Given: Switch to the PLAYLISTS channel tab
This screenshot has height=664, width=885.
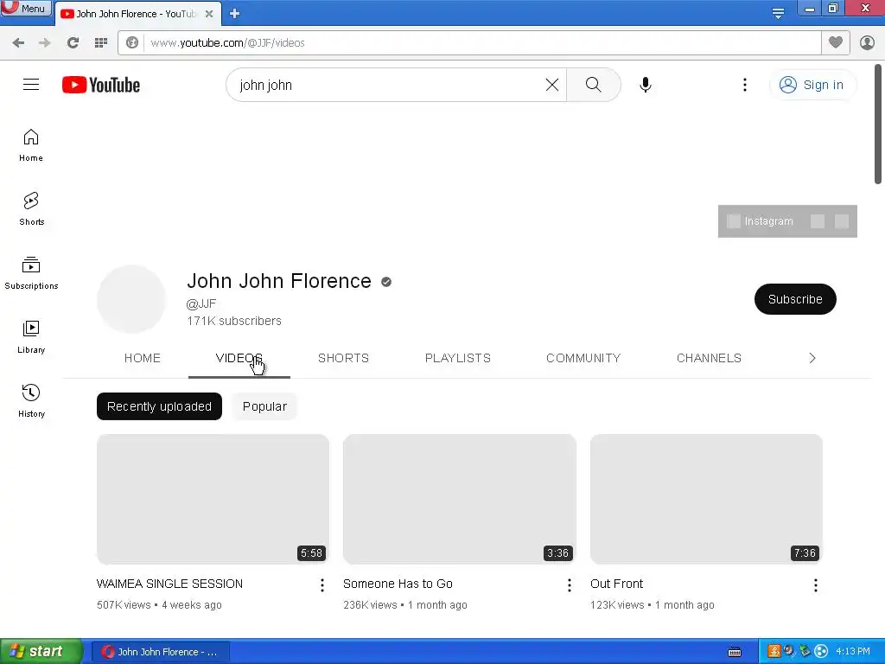Looking at the screenshot, I should click(458, 358).
